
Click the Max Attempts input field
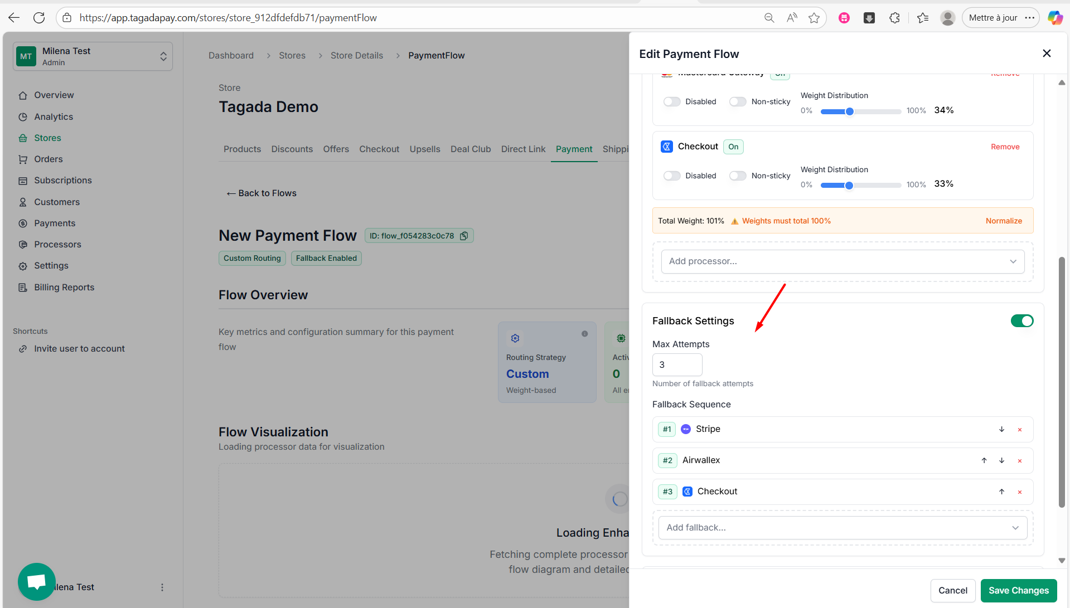(x=677, y=365)
